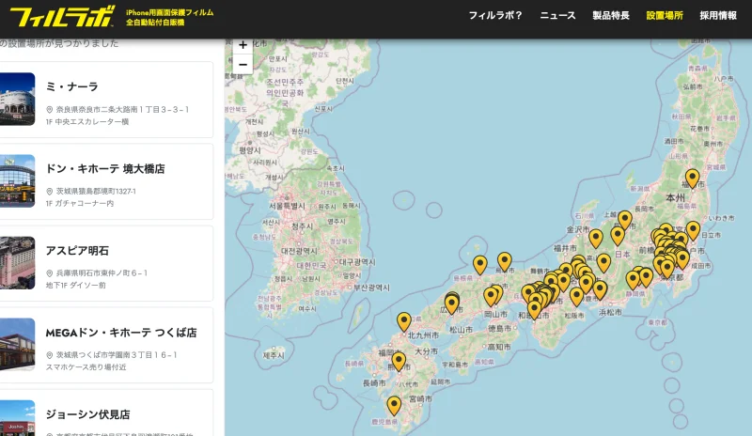This screenshot has height=436, width=752.
Task: Click location pin icon beside 奈良県奈良市 address
Action: [50, 110]
